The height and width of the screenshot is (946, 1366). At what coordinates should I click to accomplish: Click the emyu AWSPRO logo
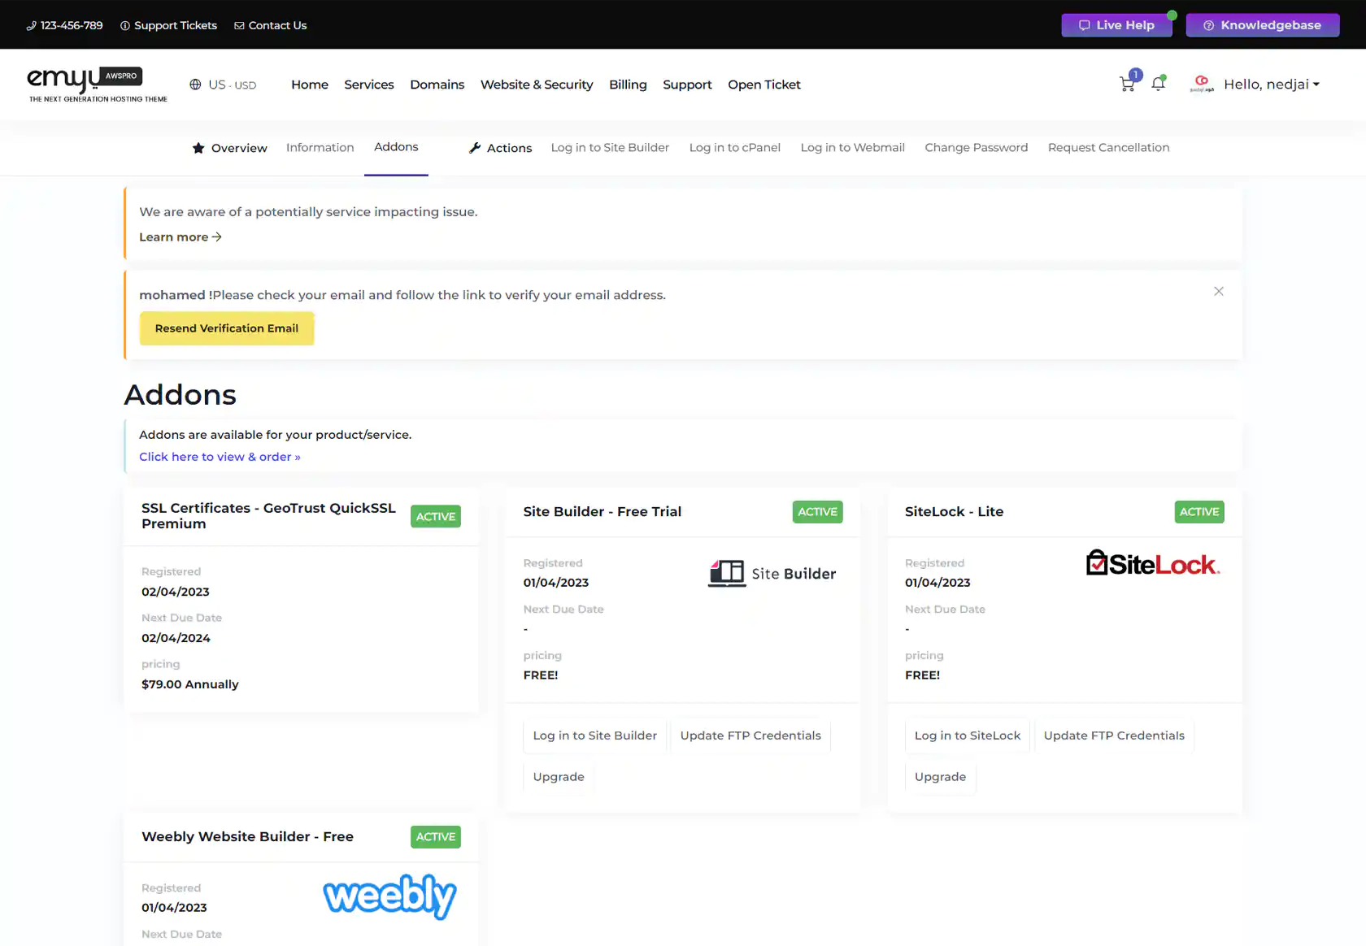click(x=98, y=85)
